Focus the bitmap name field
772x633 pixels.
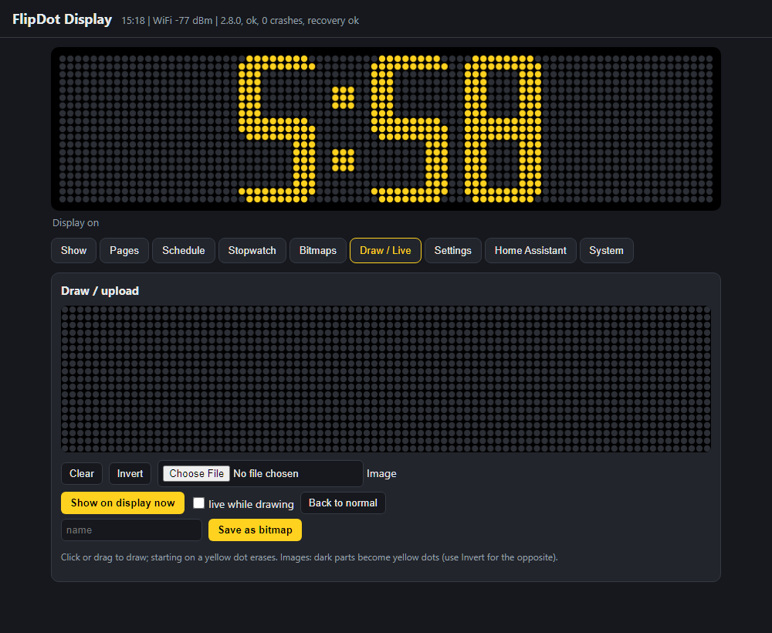(131, 530)
